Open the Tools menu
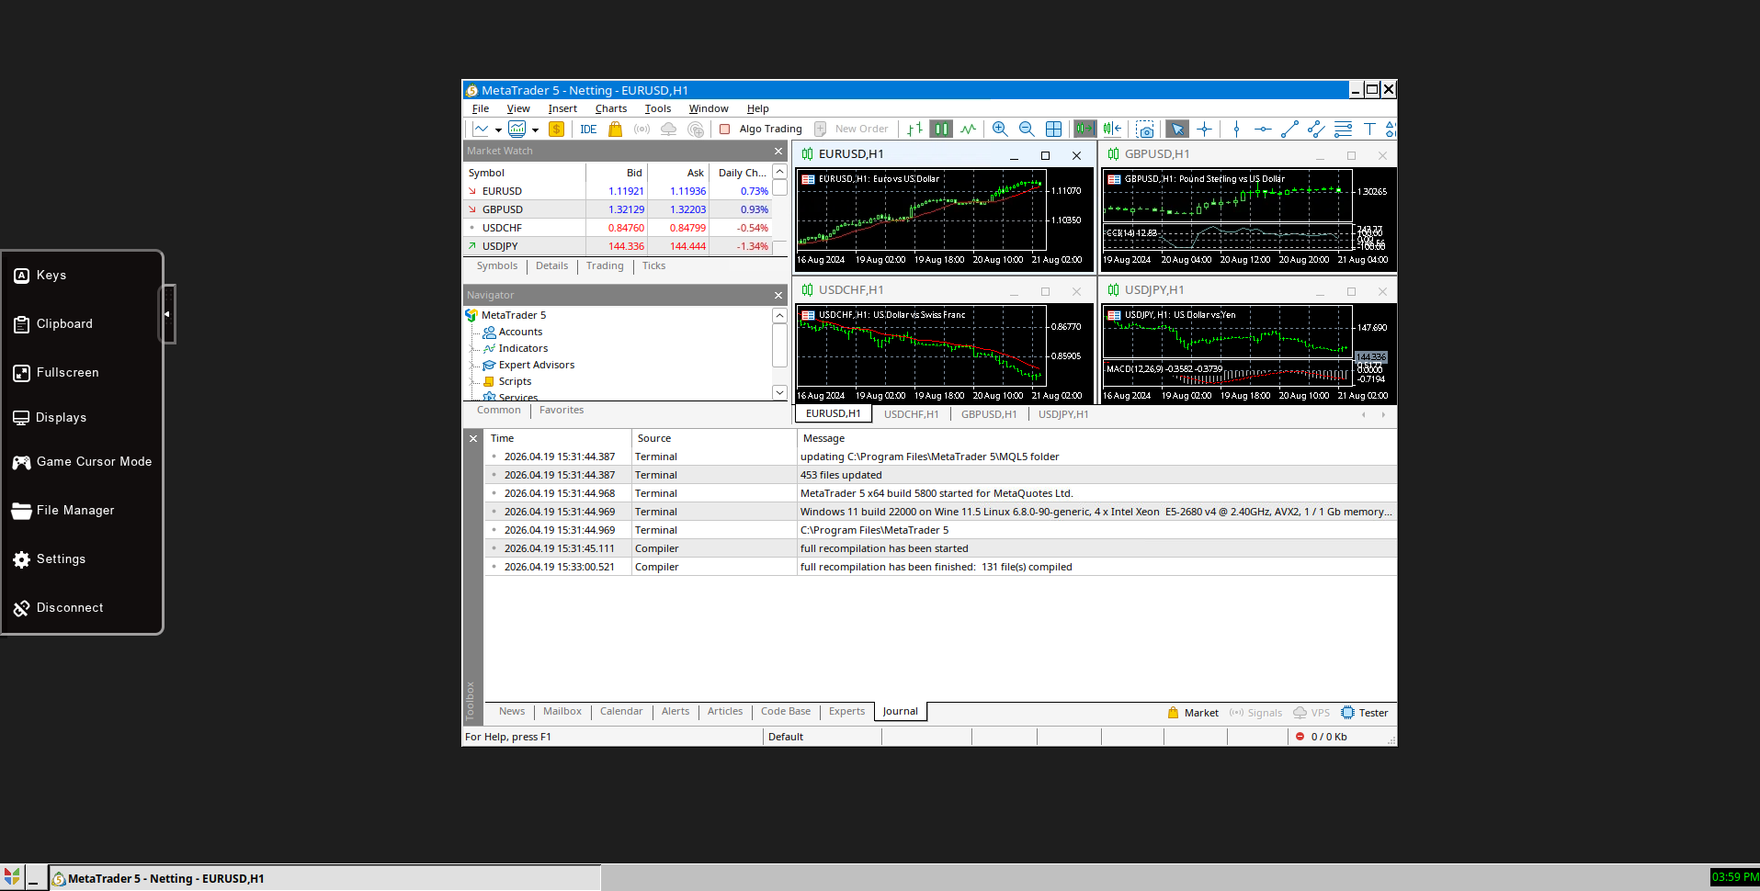The image size is (1760, 891). [658, 108]
